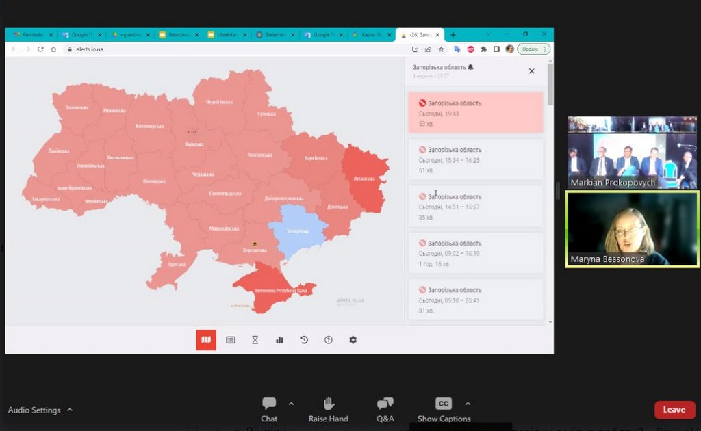Close the Запорізька область side panel
Image resolution: width=701 pixels, height=431 pixels.
point(531,71)
